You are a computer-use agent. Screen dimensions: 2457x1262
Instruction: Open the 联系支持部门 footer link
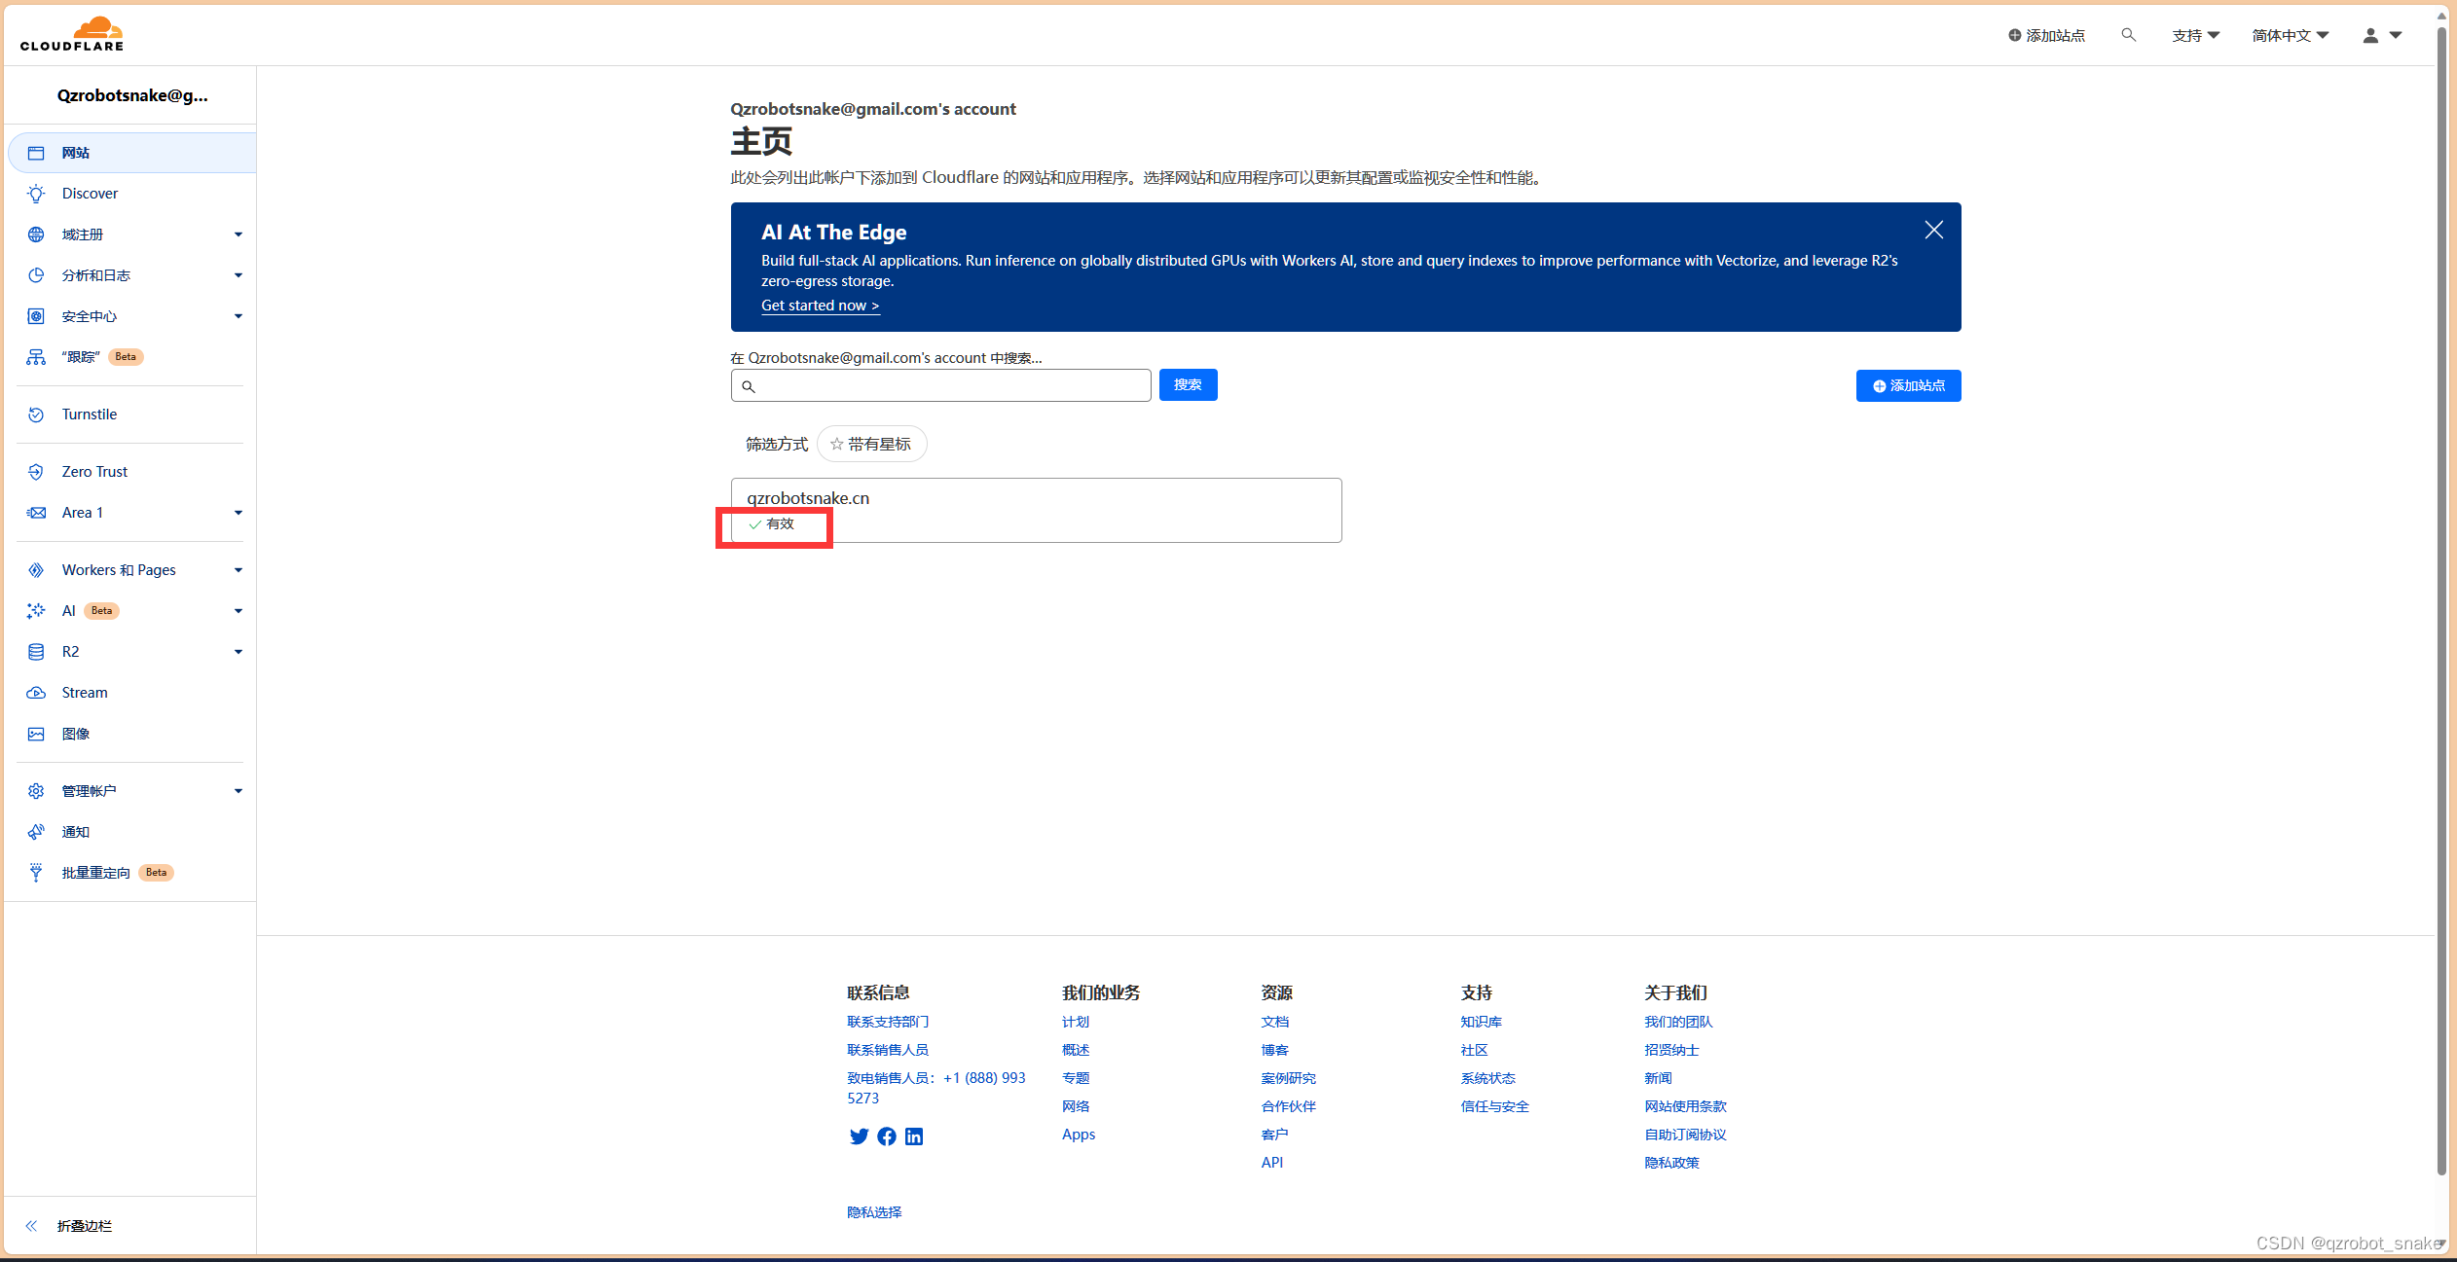tap(888, 1022)
